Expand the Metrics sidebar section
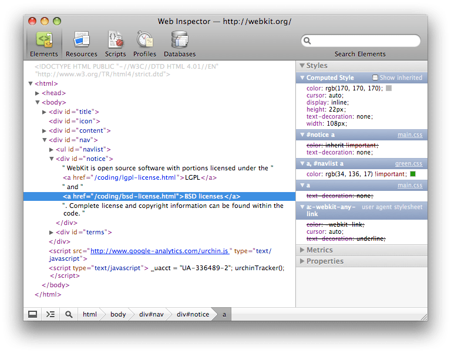The width and height of the screenshot is (451, 353). (302, 250)
